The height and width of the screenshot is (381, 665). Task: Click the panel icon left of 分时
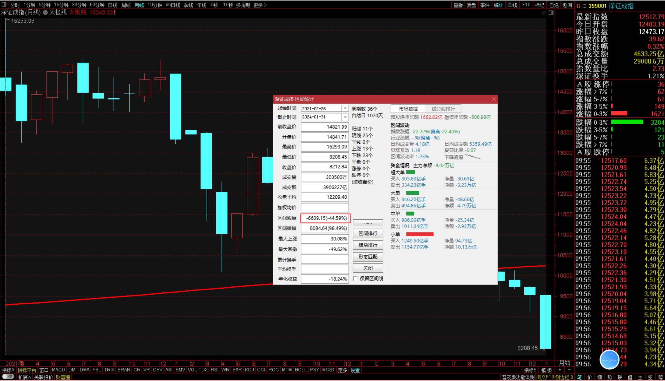coord(4,5)
